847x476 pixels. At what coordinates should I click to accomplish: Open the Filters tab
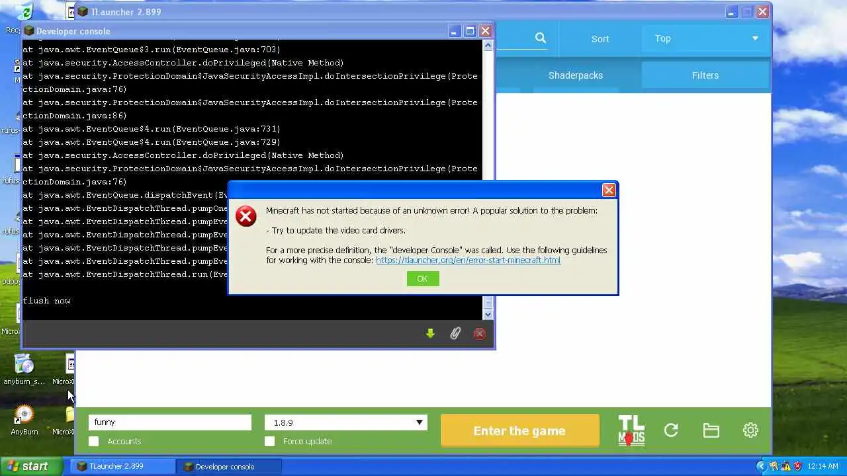pos(705,75)
